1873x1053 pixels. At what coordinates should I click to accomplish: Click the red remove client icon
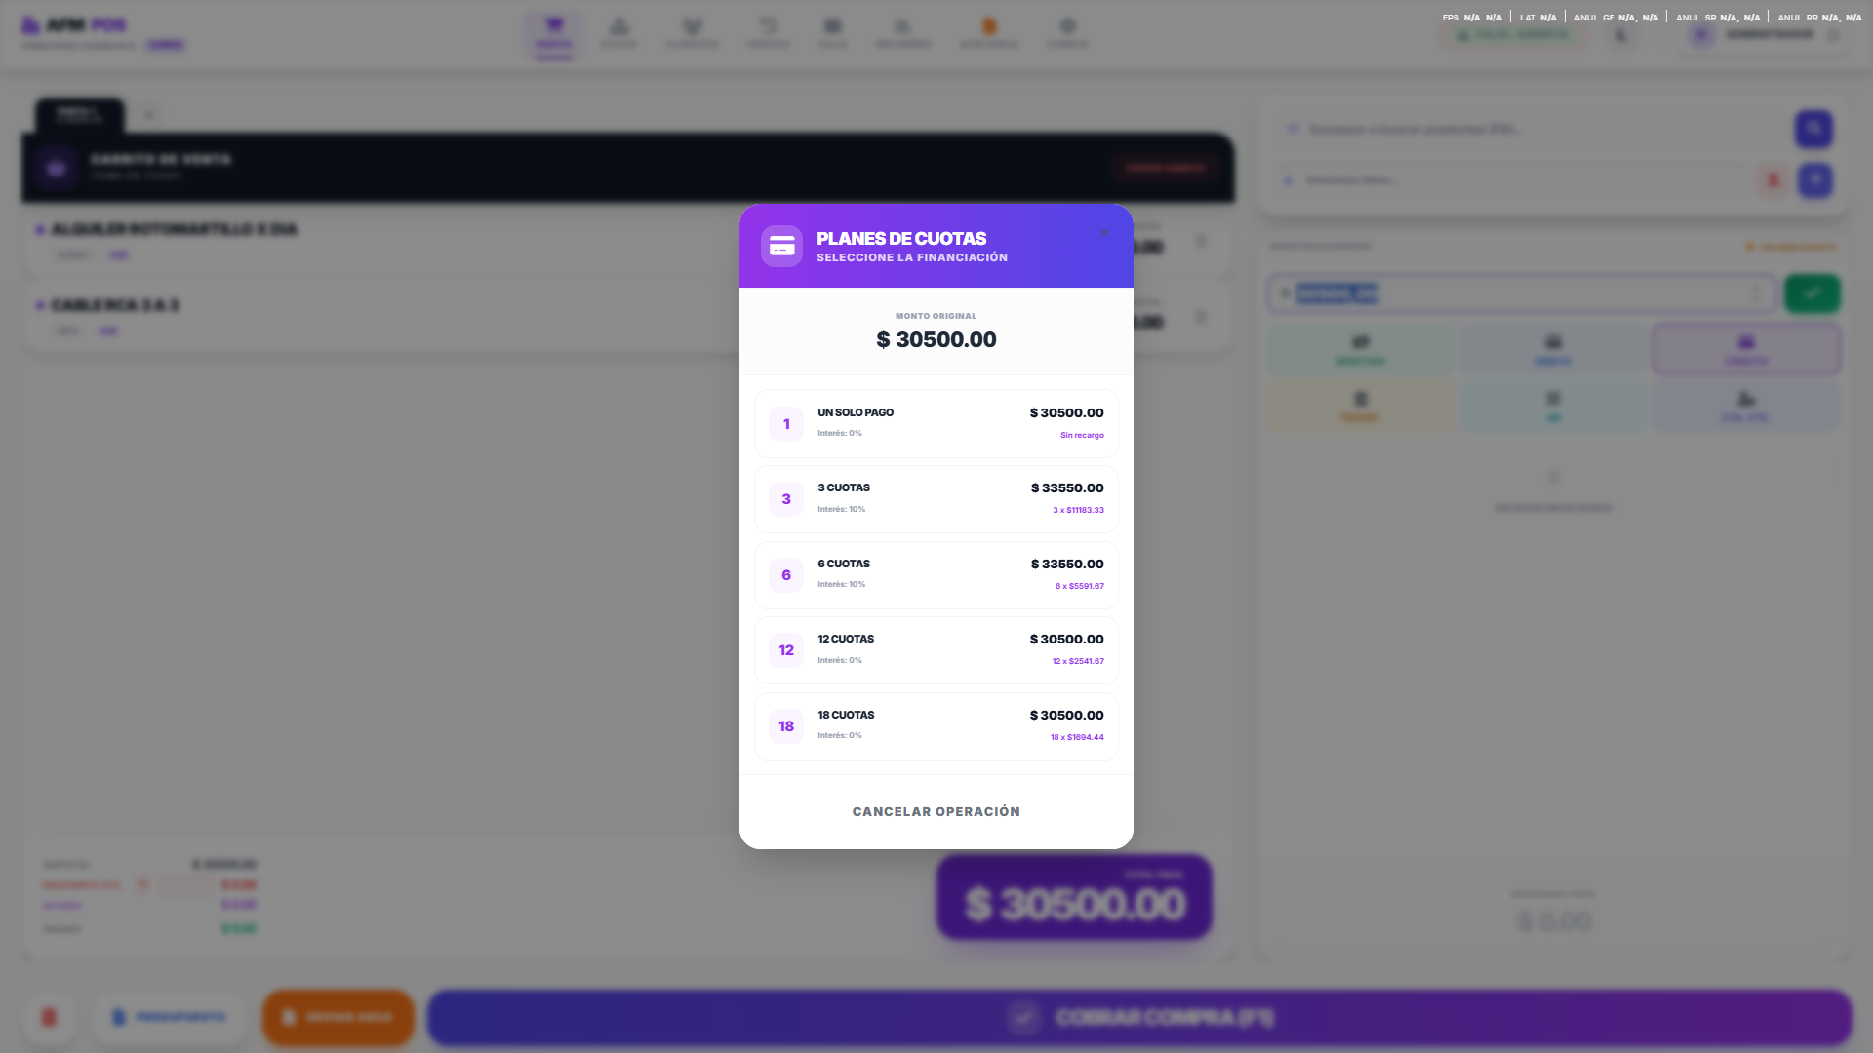tap(1773, 180)
